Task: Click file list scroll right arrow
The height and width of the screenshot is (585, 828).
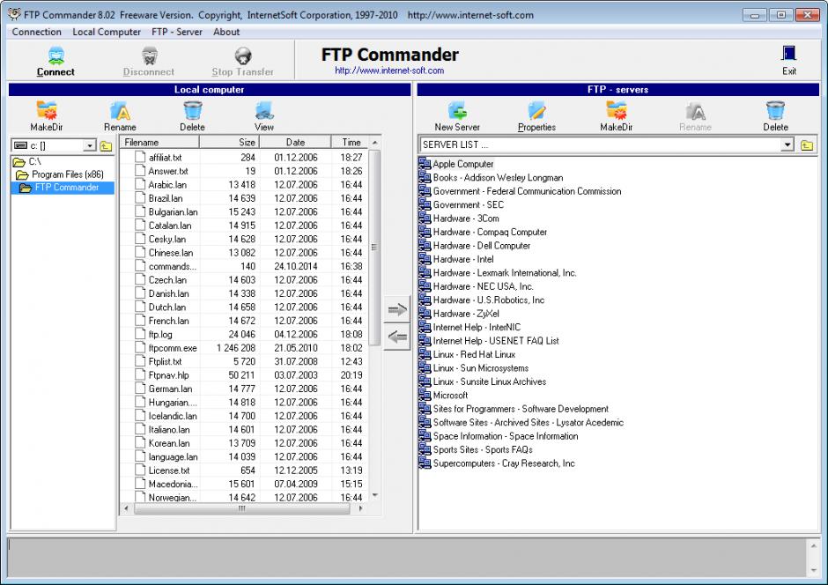Action: point(360,508)
